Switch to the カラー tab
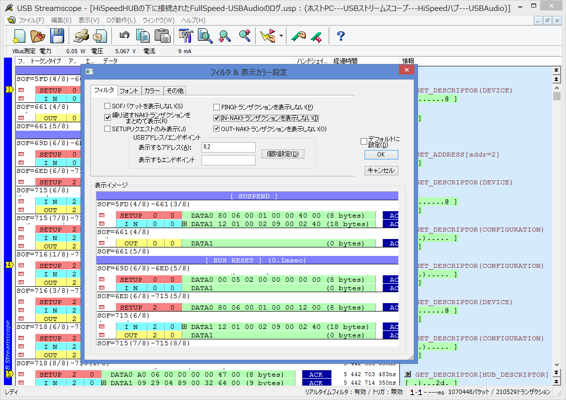566x400 pixels. click(x=152, y=91)
